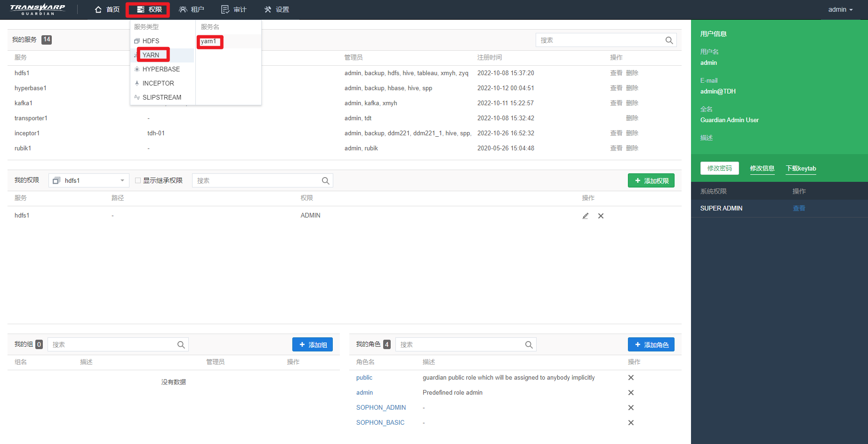Open the 设置 settings menu
This screenshot has height=444, width=868.
point(277,9)
